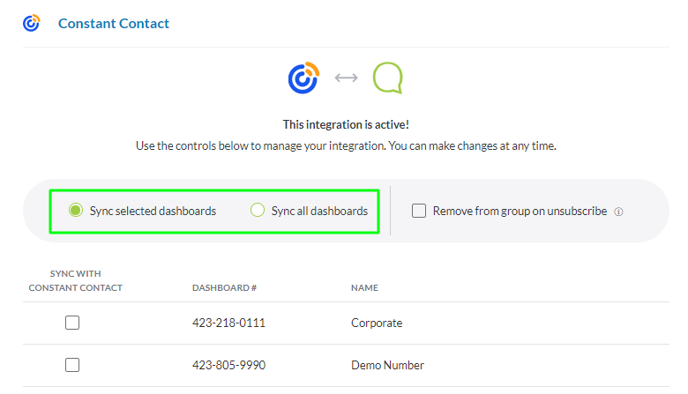Open the Constant Contact title link

pyautogui.click(x=114, y=24)
